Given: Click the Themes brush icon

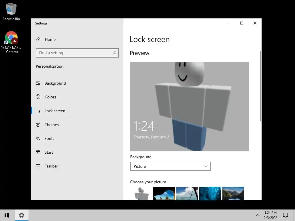Looking at the screenshot, I should tap(38, 124).
